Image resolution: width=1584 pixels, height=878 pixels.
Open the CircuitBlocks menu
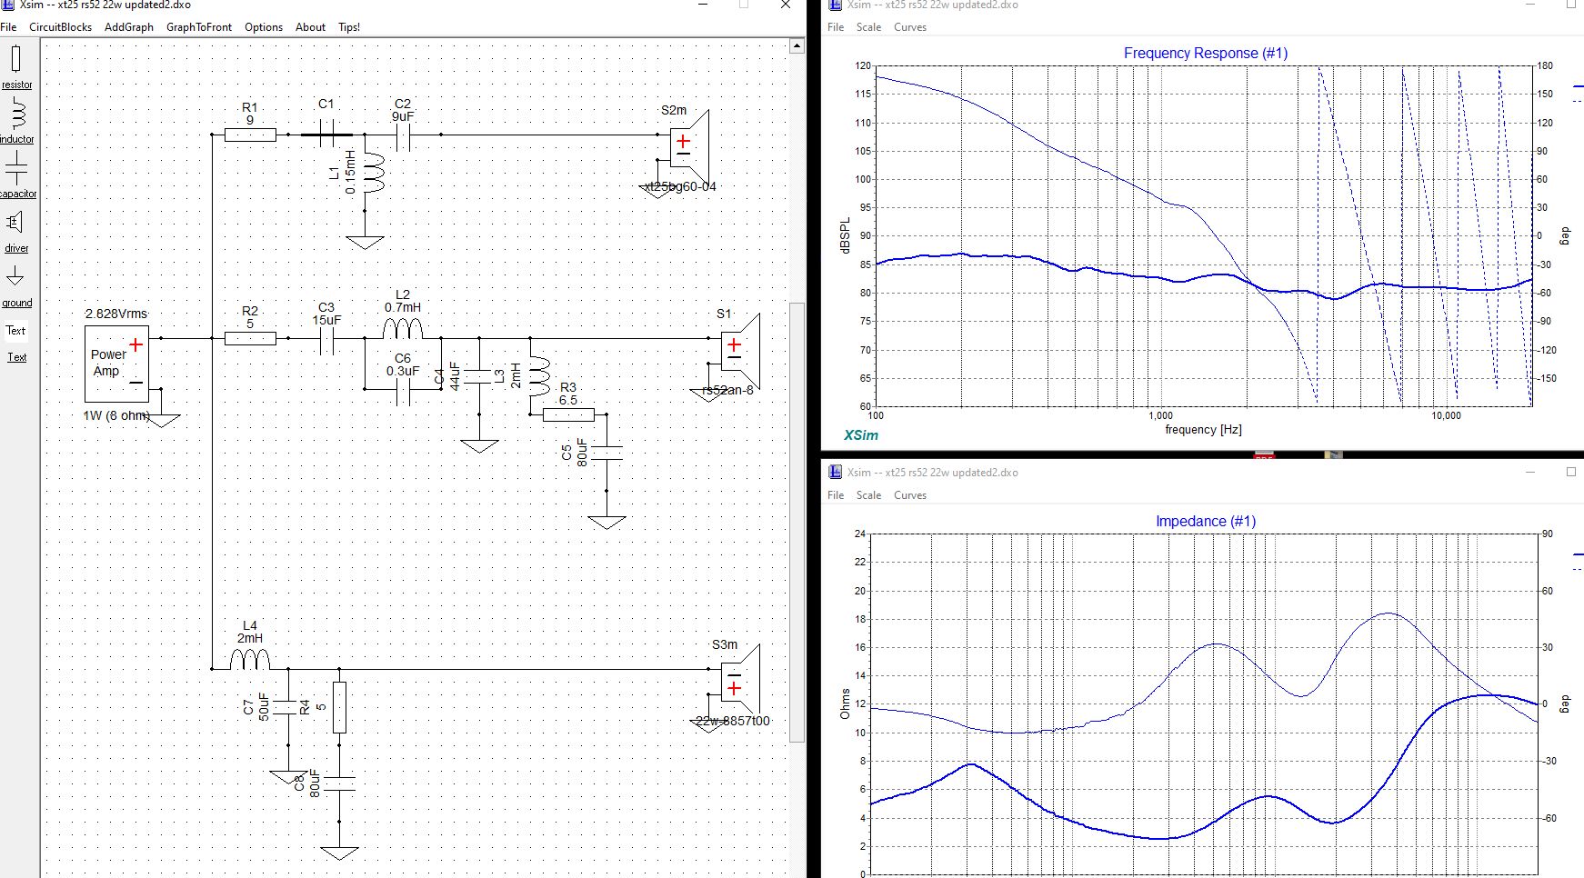pos(60,27)
